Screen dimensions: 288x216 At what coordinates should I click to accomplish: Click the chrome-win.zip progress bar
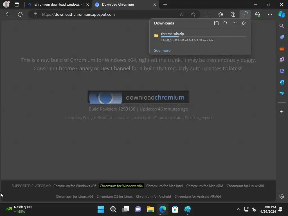point(204,37)
